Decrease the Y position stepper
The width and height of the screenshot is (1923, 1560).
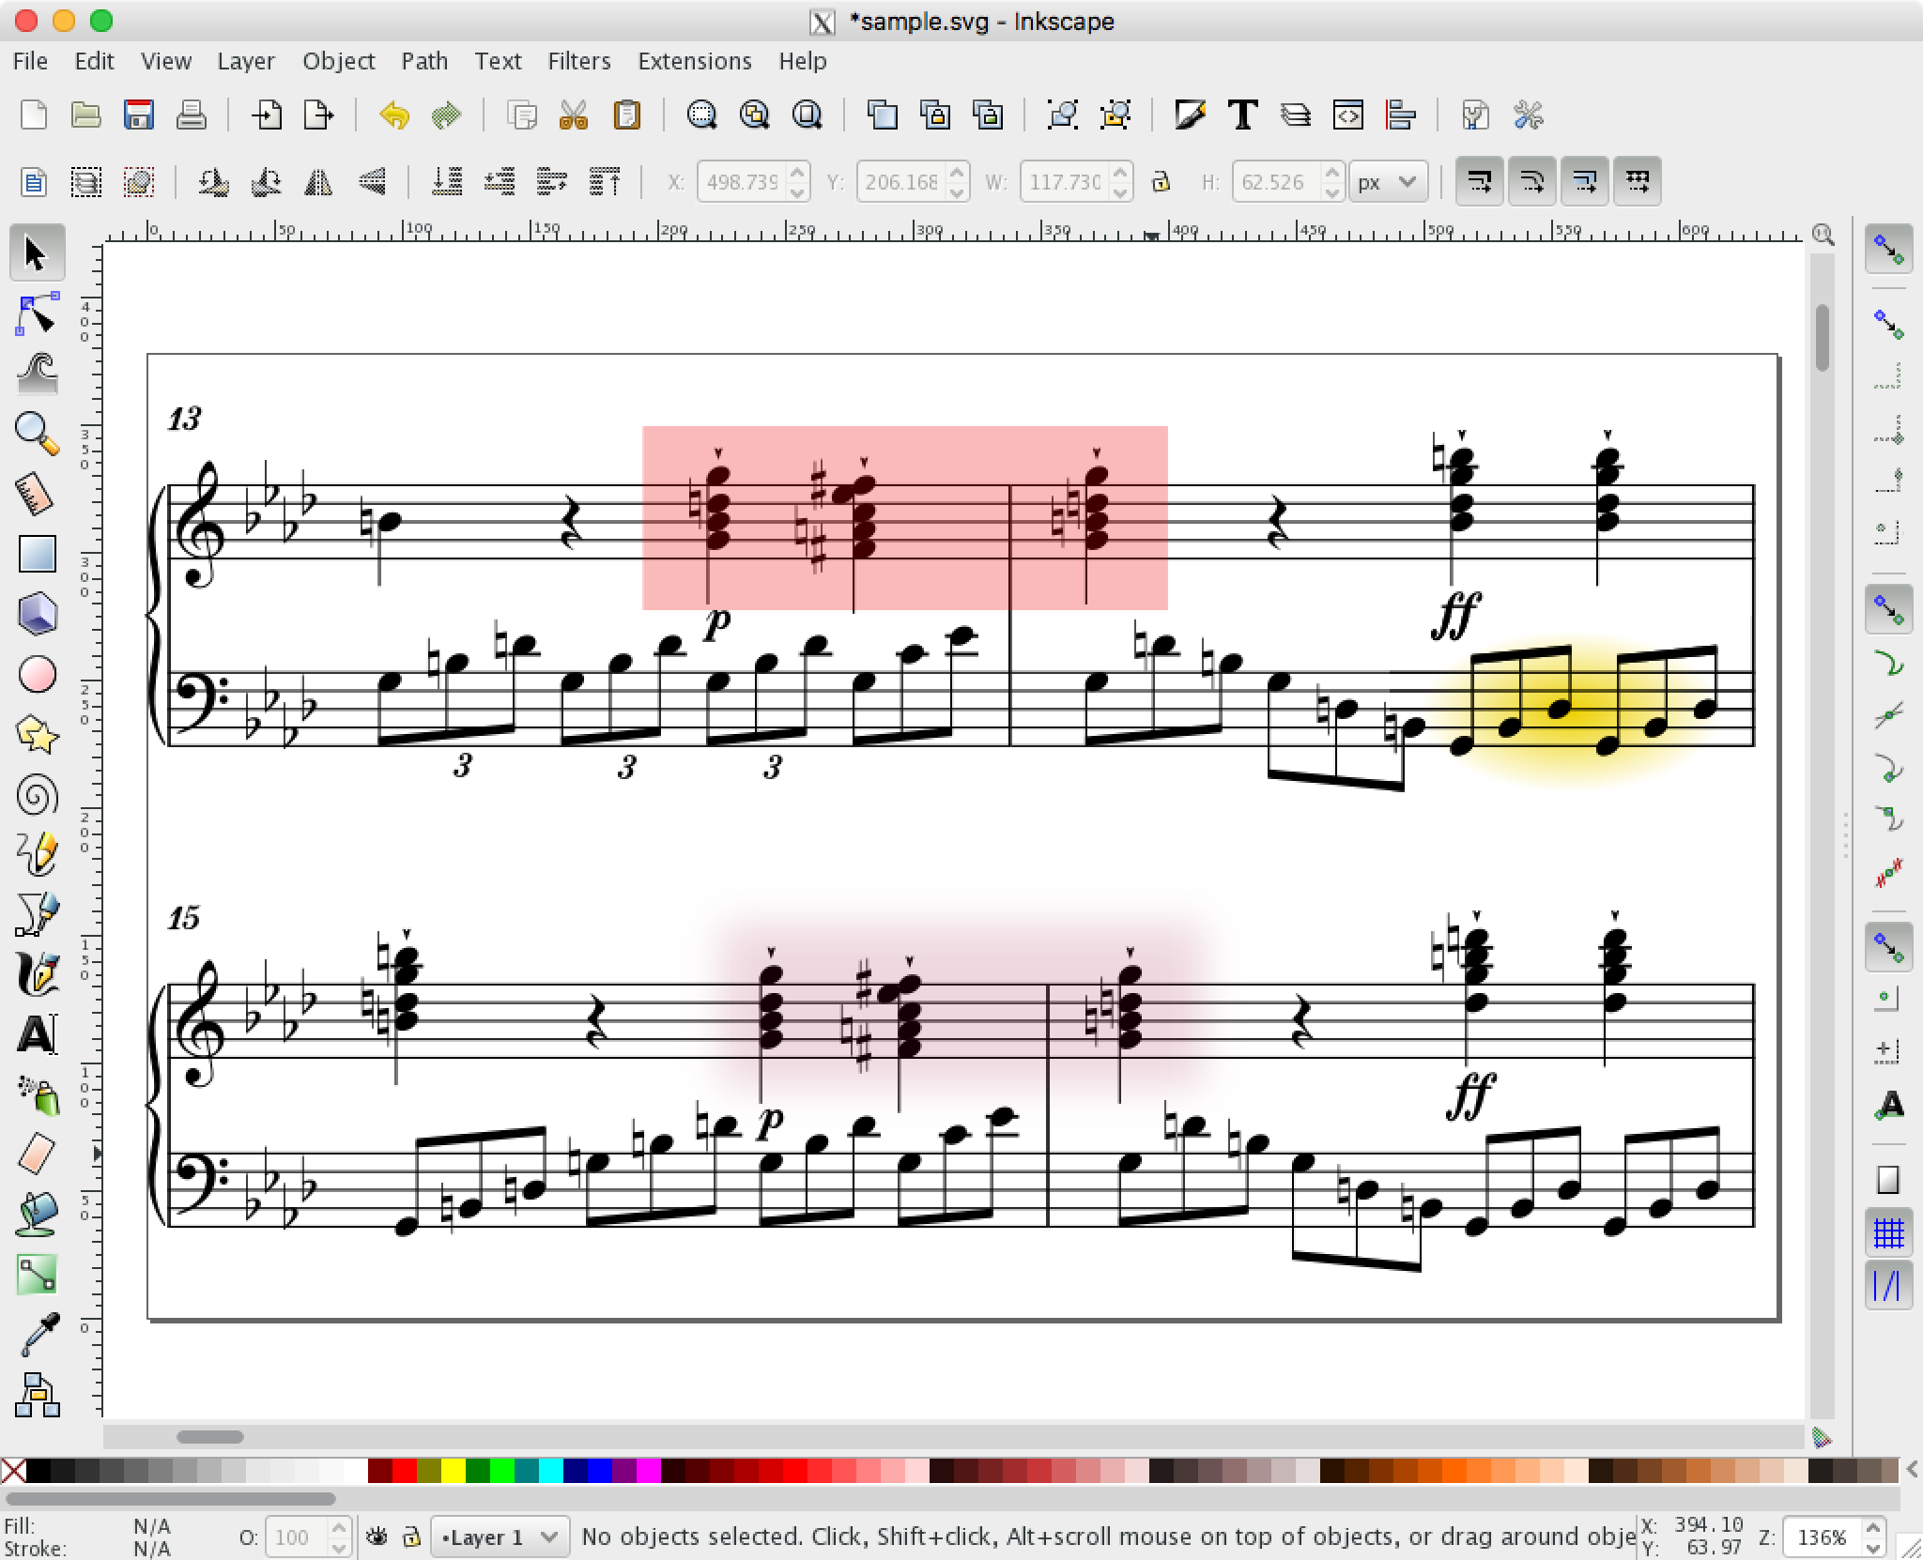[x=958, y=191]
